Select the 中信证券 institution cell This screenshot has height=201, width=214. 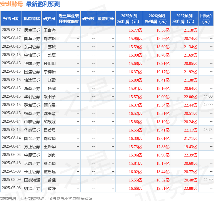point(32,55)
